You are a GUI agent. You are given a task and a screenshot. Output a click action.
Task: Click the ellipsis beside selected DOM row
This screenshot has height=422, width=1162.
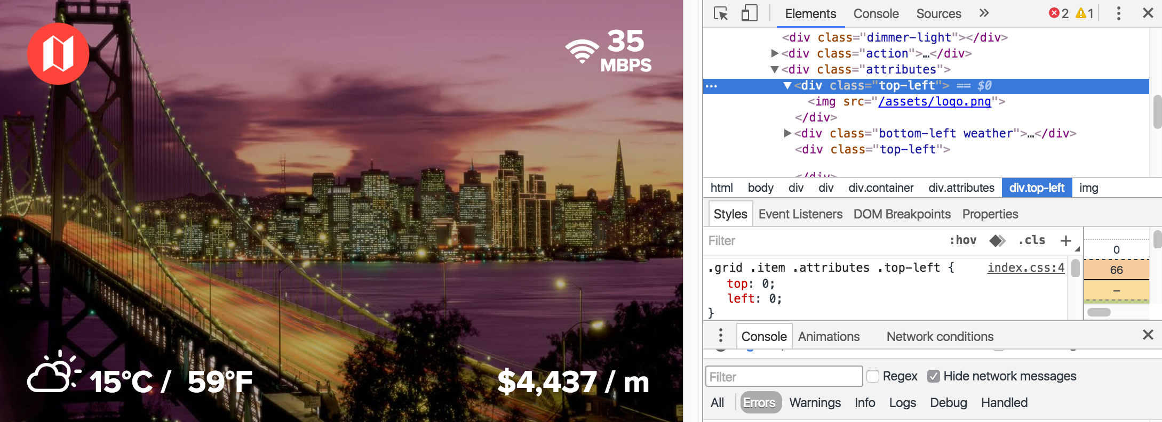point(711,86)
